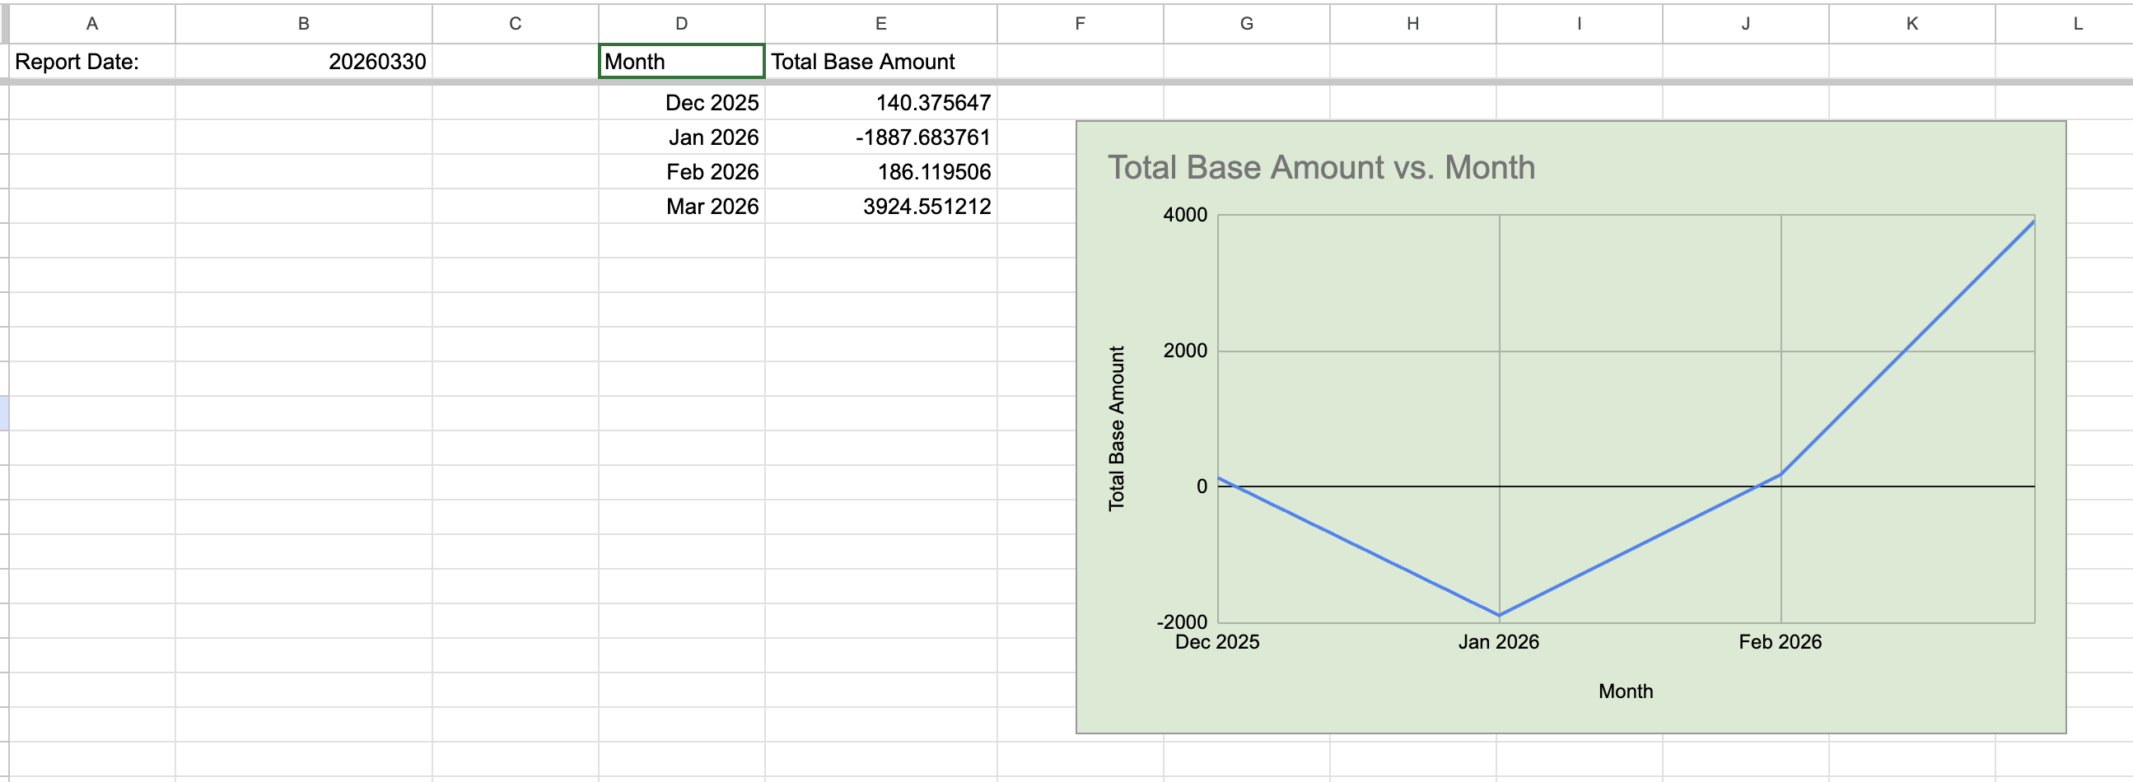Click the 'Jan 2026' month cell
The height and width of the screenshot is (782, 2133).
[680, 137]
